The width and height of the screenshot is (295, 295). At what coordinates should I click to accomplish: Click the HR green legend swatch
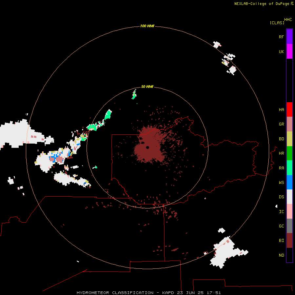click(x=289, y=153)
